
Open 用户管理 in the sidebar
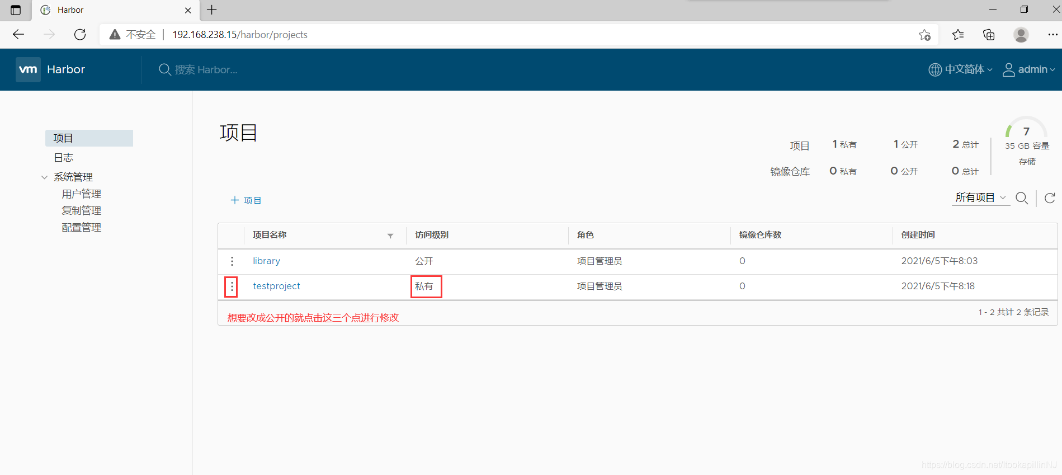(82, 194)
